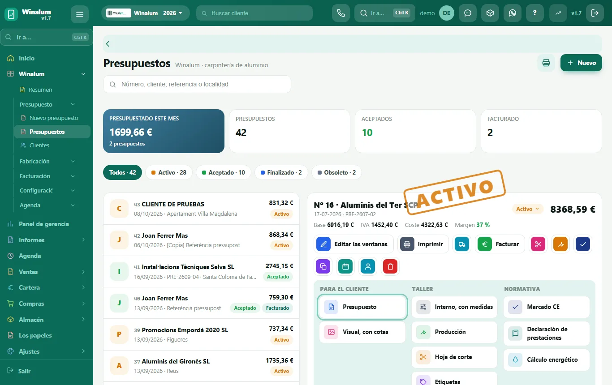Open WhatsApp from the top bar
Screen dimensions: 612x385
[x=513, y=13]
